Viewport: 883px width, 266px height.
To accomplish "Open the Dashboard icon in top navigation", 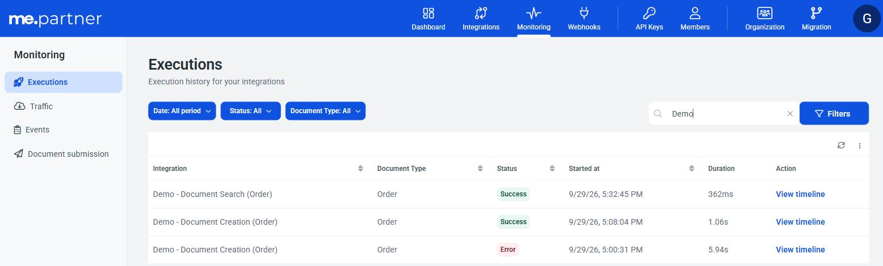I will 428,13.
